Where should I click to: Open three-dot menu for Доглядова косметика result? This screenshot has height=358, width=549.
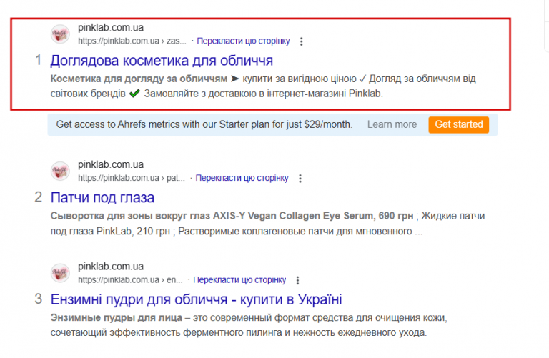point(301,41)
